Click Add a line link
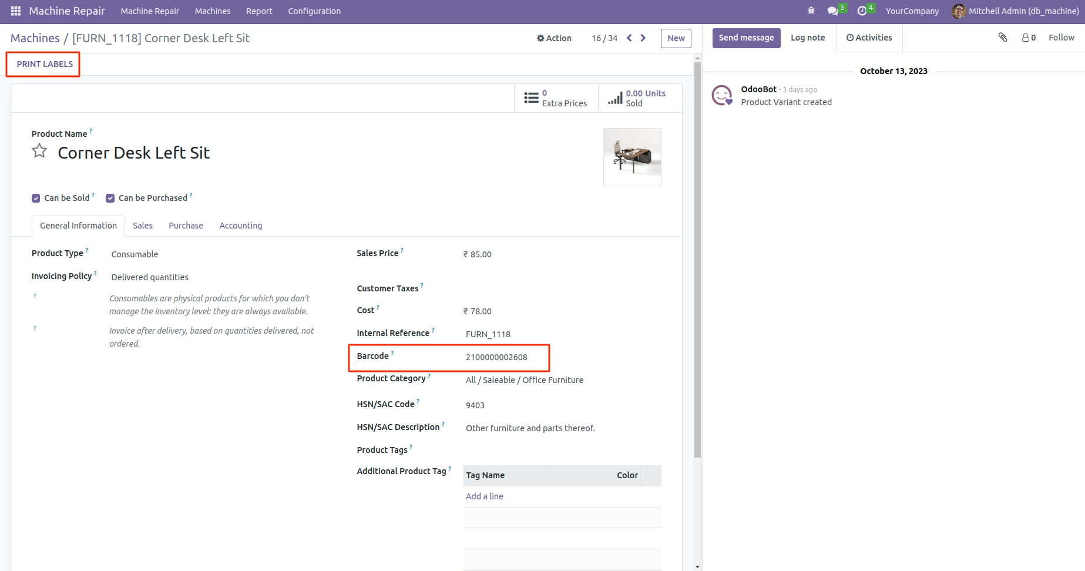The width and height of the screenshot is (1085, 571). pyautogui.click(x=485, y=496)
